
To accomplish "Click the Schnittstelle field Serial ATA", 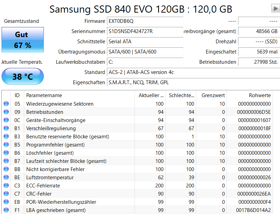I will coord(145,42).
